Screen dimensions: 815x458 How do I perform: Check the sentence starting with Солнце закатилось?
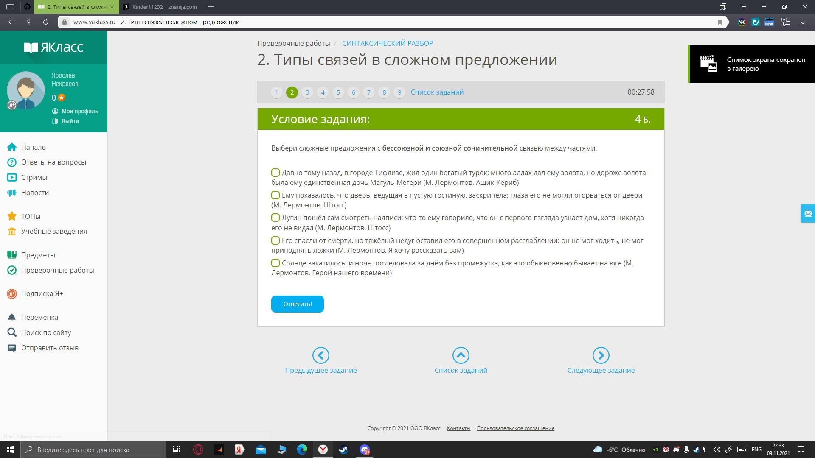tap(275, 263)
